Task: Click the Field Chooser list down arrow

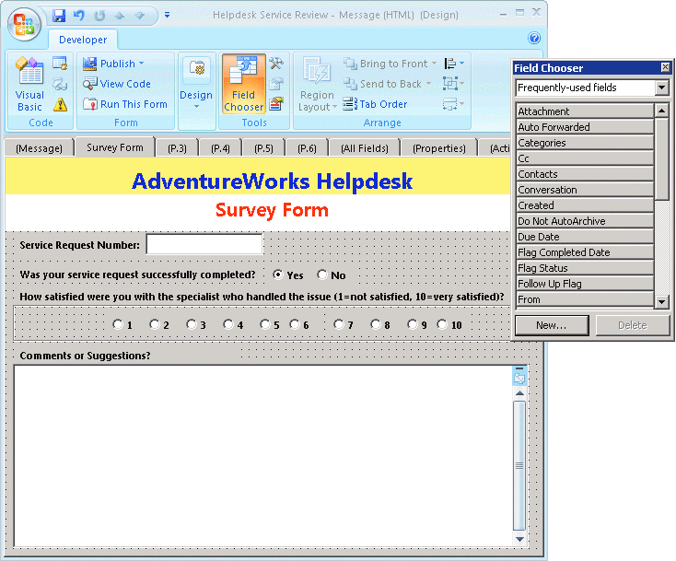Action: (x=662, y=302)
